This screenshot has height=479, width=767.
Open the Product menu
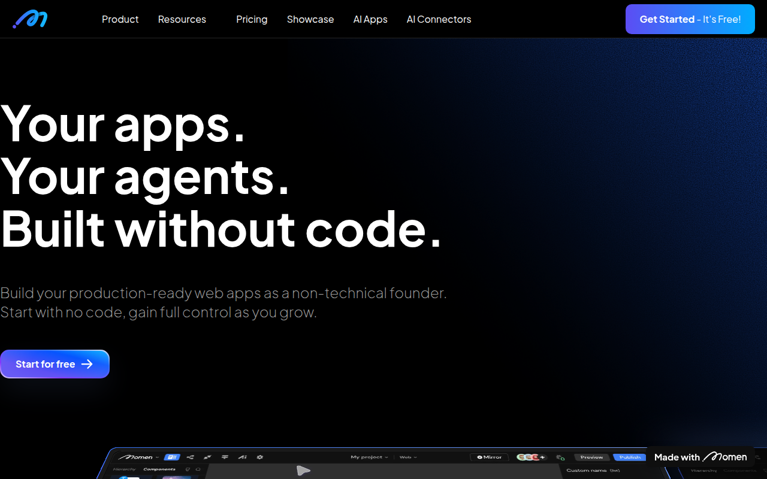(x=120, y=19)
